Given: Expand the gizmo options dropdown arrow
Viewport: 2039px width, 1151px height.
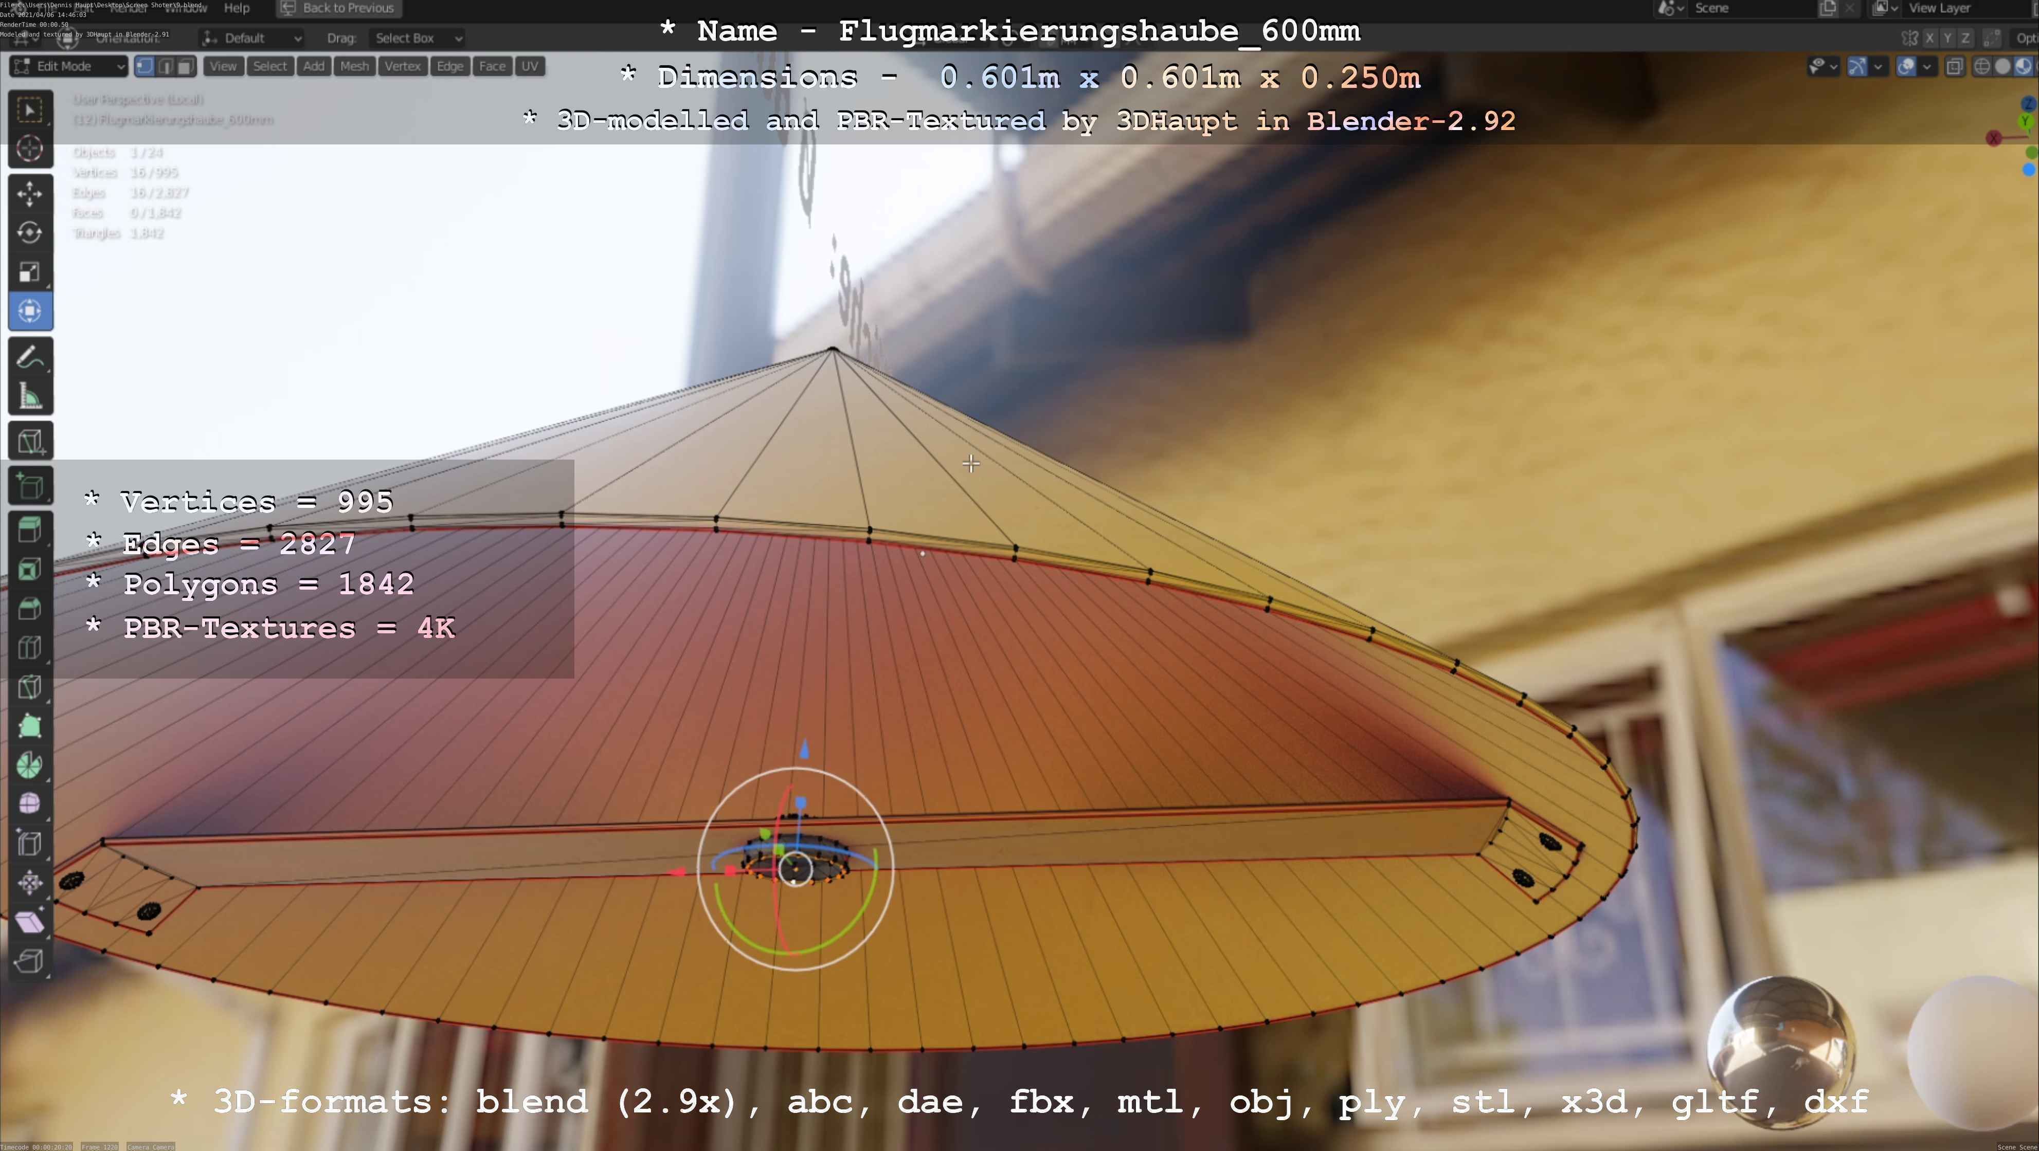Looking at the screenshot, I should pos(1878,66).
